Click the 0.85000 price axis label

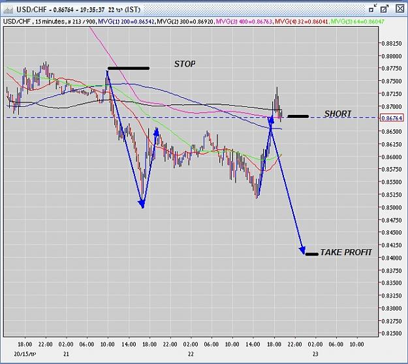coord(391,207)
